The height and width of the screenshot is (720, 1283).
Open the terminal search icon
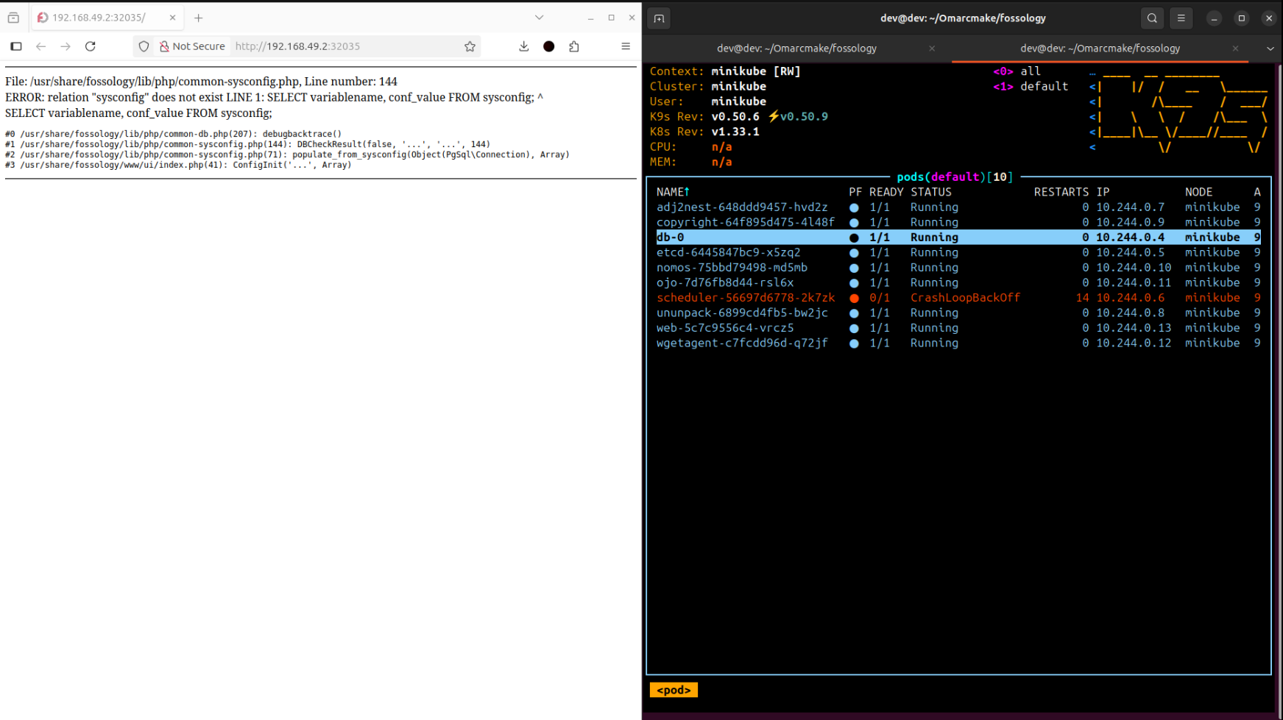[x=1153, y=18]
